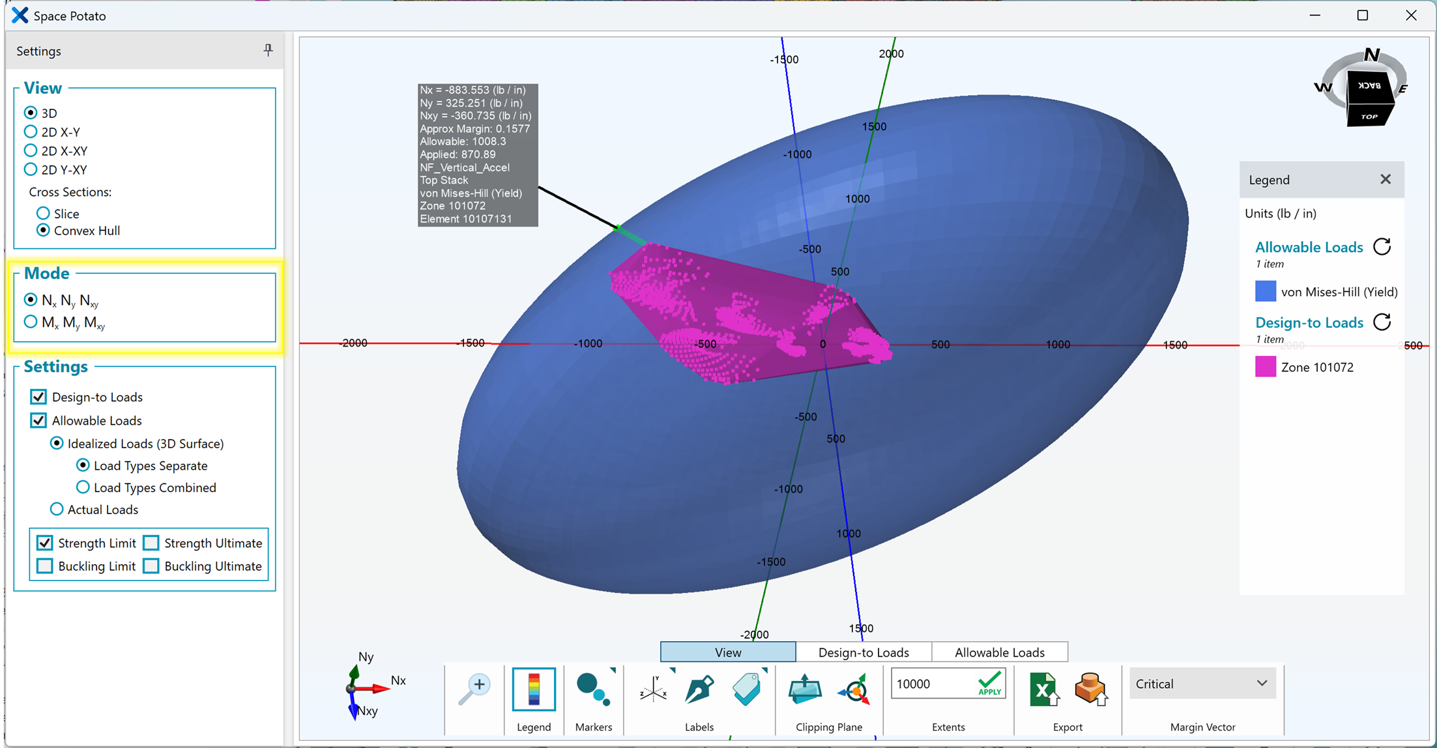Pin the Settings panel
1437x748 pixels.
tap(268, 50)
